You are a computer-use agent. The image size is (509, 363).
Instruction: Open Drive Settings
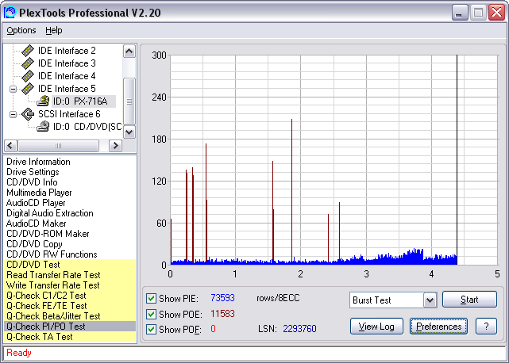click(33, 172)
